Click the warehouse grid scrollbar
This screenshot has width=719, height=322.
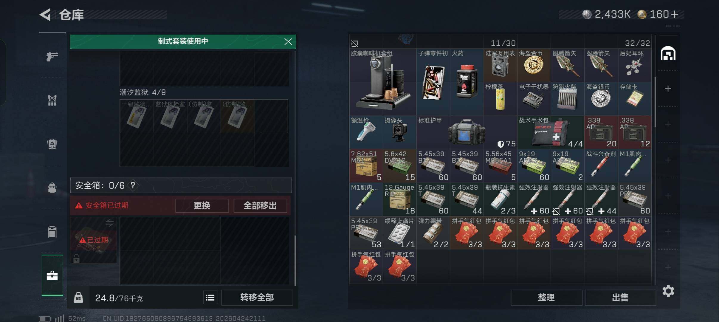pyautogui.click(x=655, y=101)
